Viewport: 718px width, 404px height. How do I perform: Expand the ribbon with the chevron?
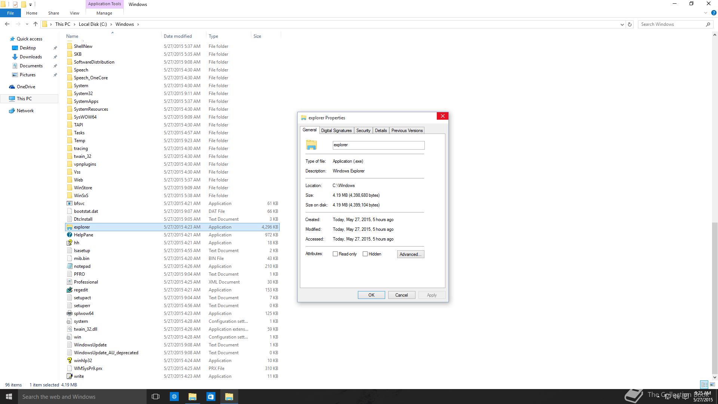coord(706,13)
